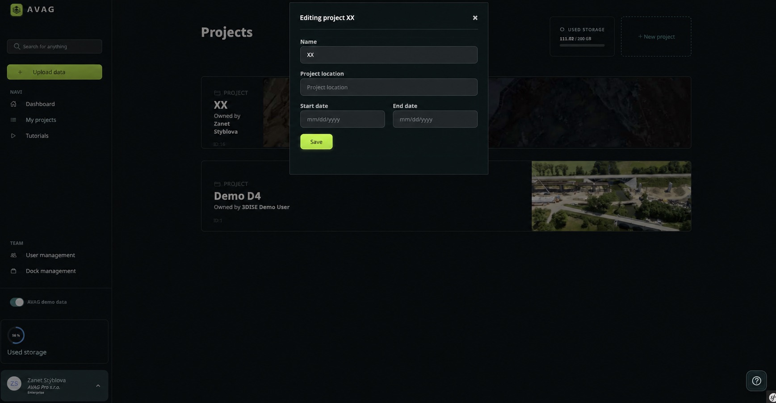Click the Tutorials play icon
The width and height of the screenshot is (776, 403).
(13, 136)
